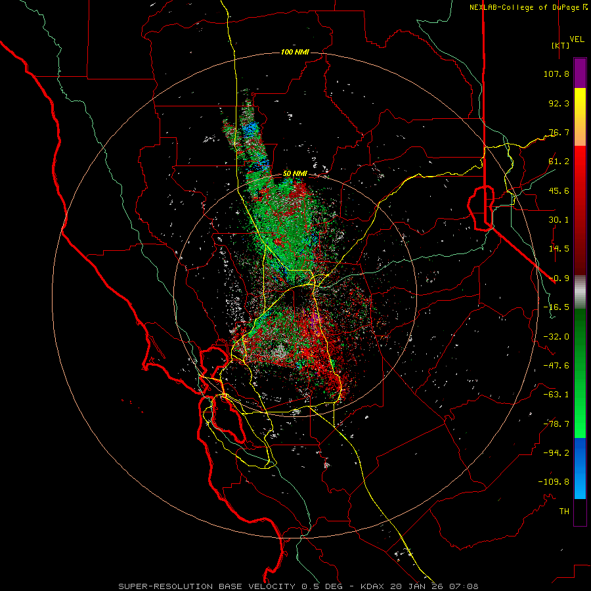Click the 45.6 velocity scale value
591x591 pixels.
[559, 190]
